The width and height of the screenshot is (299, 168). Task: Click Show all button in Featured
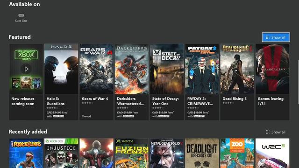276,37
